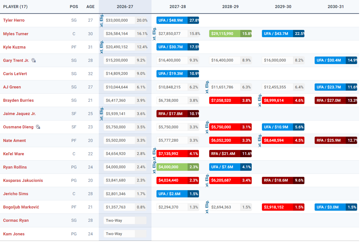Click Kel'el Ware's RFA / $21.4M cell

(230, 154)
